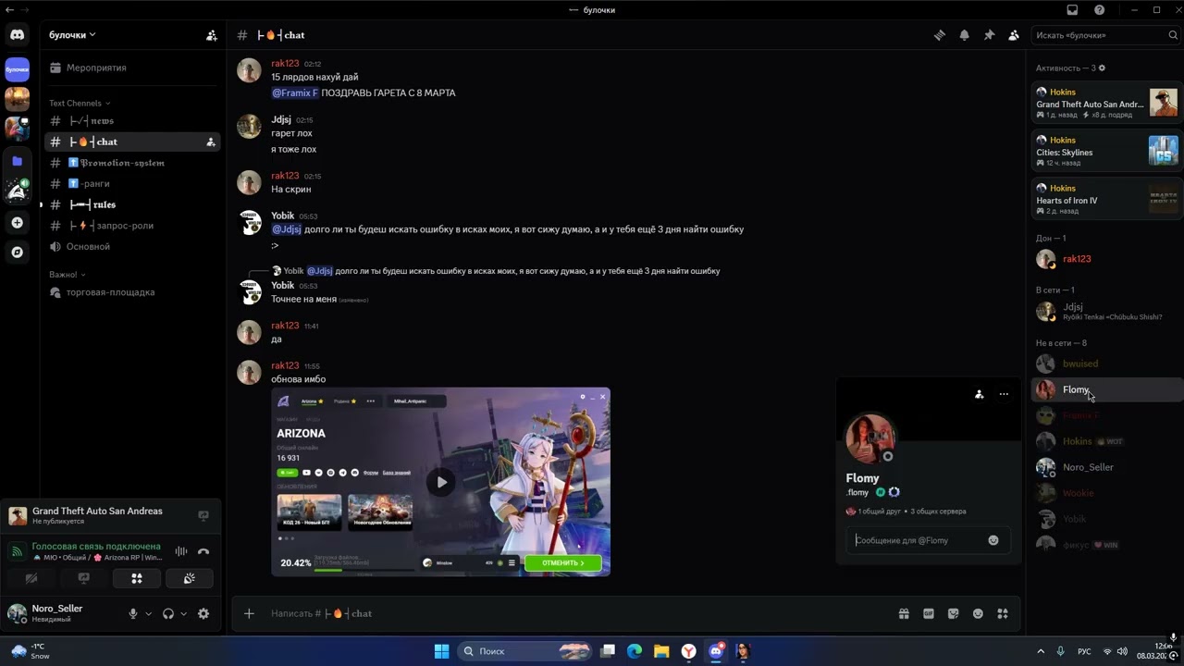1184x666 pixels.
Task: Disconnect from voice hang-up icon
Action: click(x=203, y=551)
